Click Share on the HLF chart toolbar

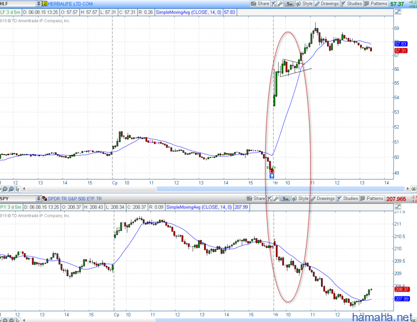click(x=260, y=4)
